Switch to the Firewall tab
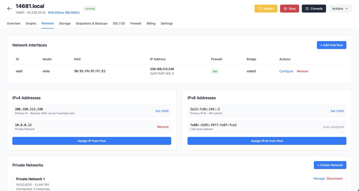The height and width of the screenshot is (191, 359). 136,23
